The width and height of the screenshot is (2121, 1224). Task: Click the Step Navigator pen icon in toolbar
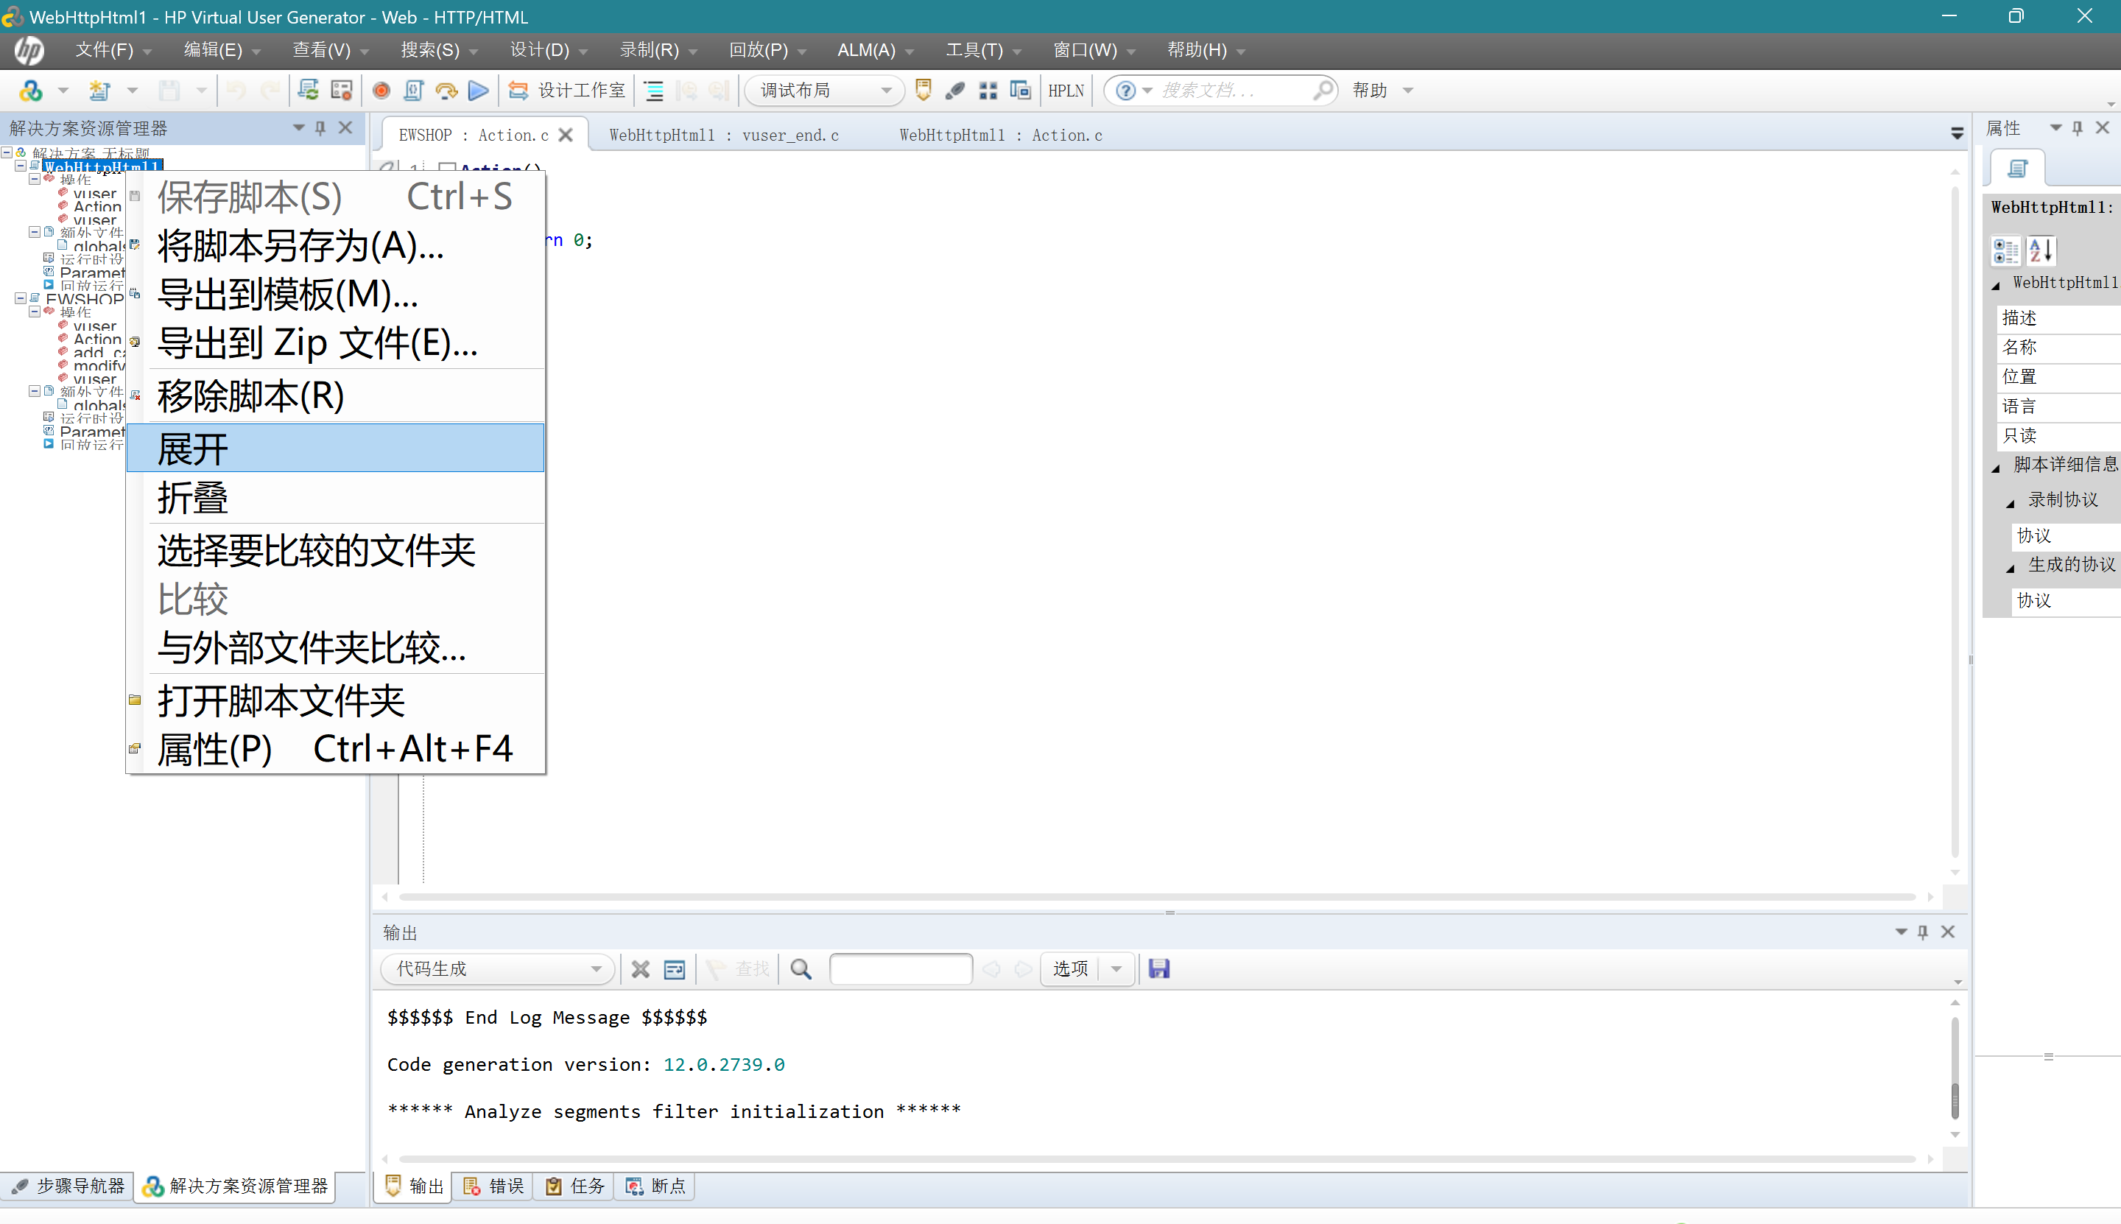955,90
